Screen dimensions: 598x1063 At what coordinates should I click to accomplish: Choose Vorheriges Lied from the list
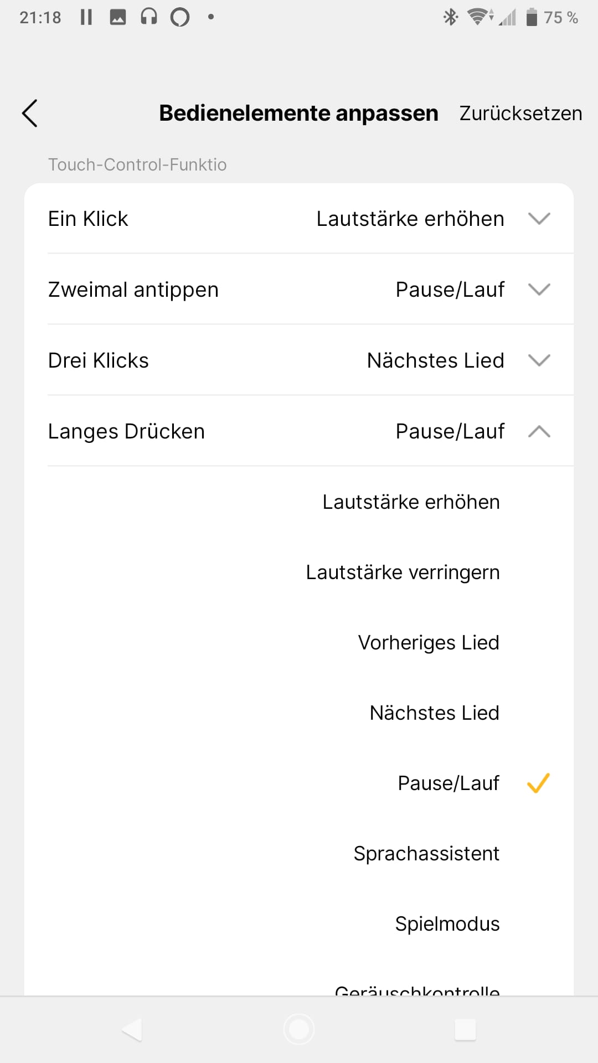coord(429,643)
